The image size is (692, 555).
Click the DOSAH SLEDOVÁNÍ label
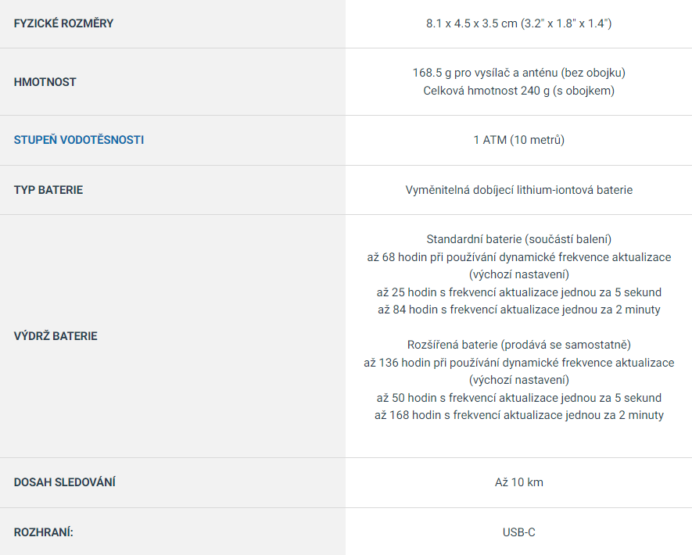[x=64, y=482]
